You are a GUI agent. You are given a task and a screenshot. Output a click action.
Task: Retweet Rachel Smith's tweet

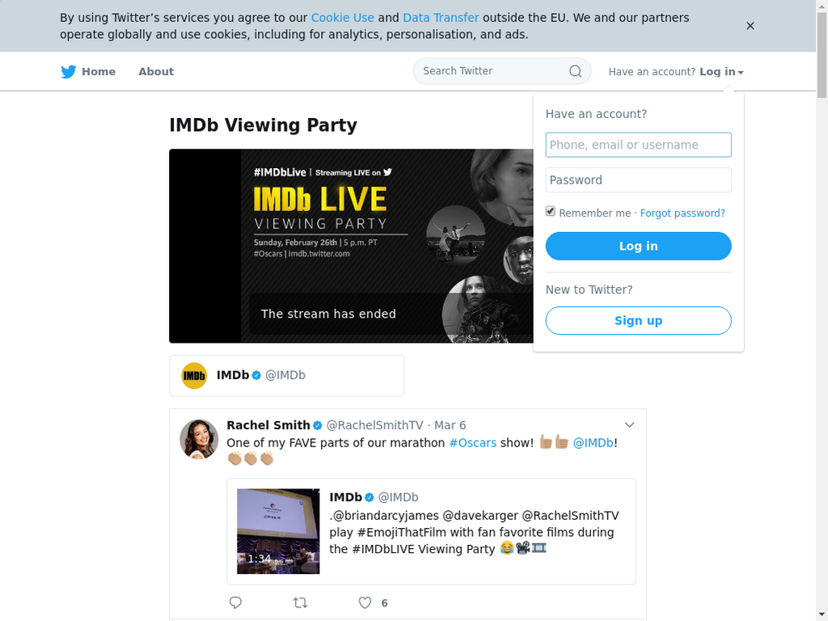coord(300,602)
